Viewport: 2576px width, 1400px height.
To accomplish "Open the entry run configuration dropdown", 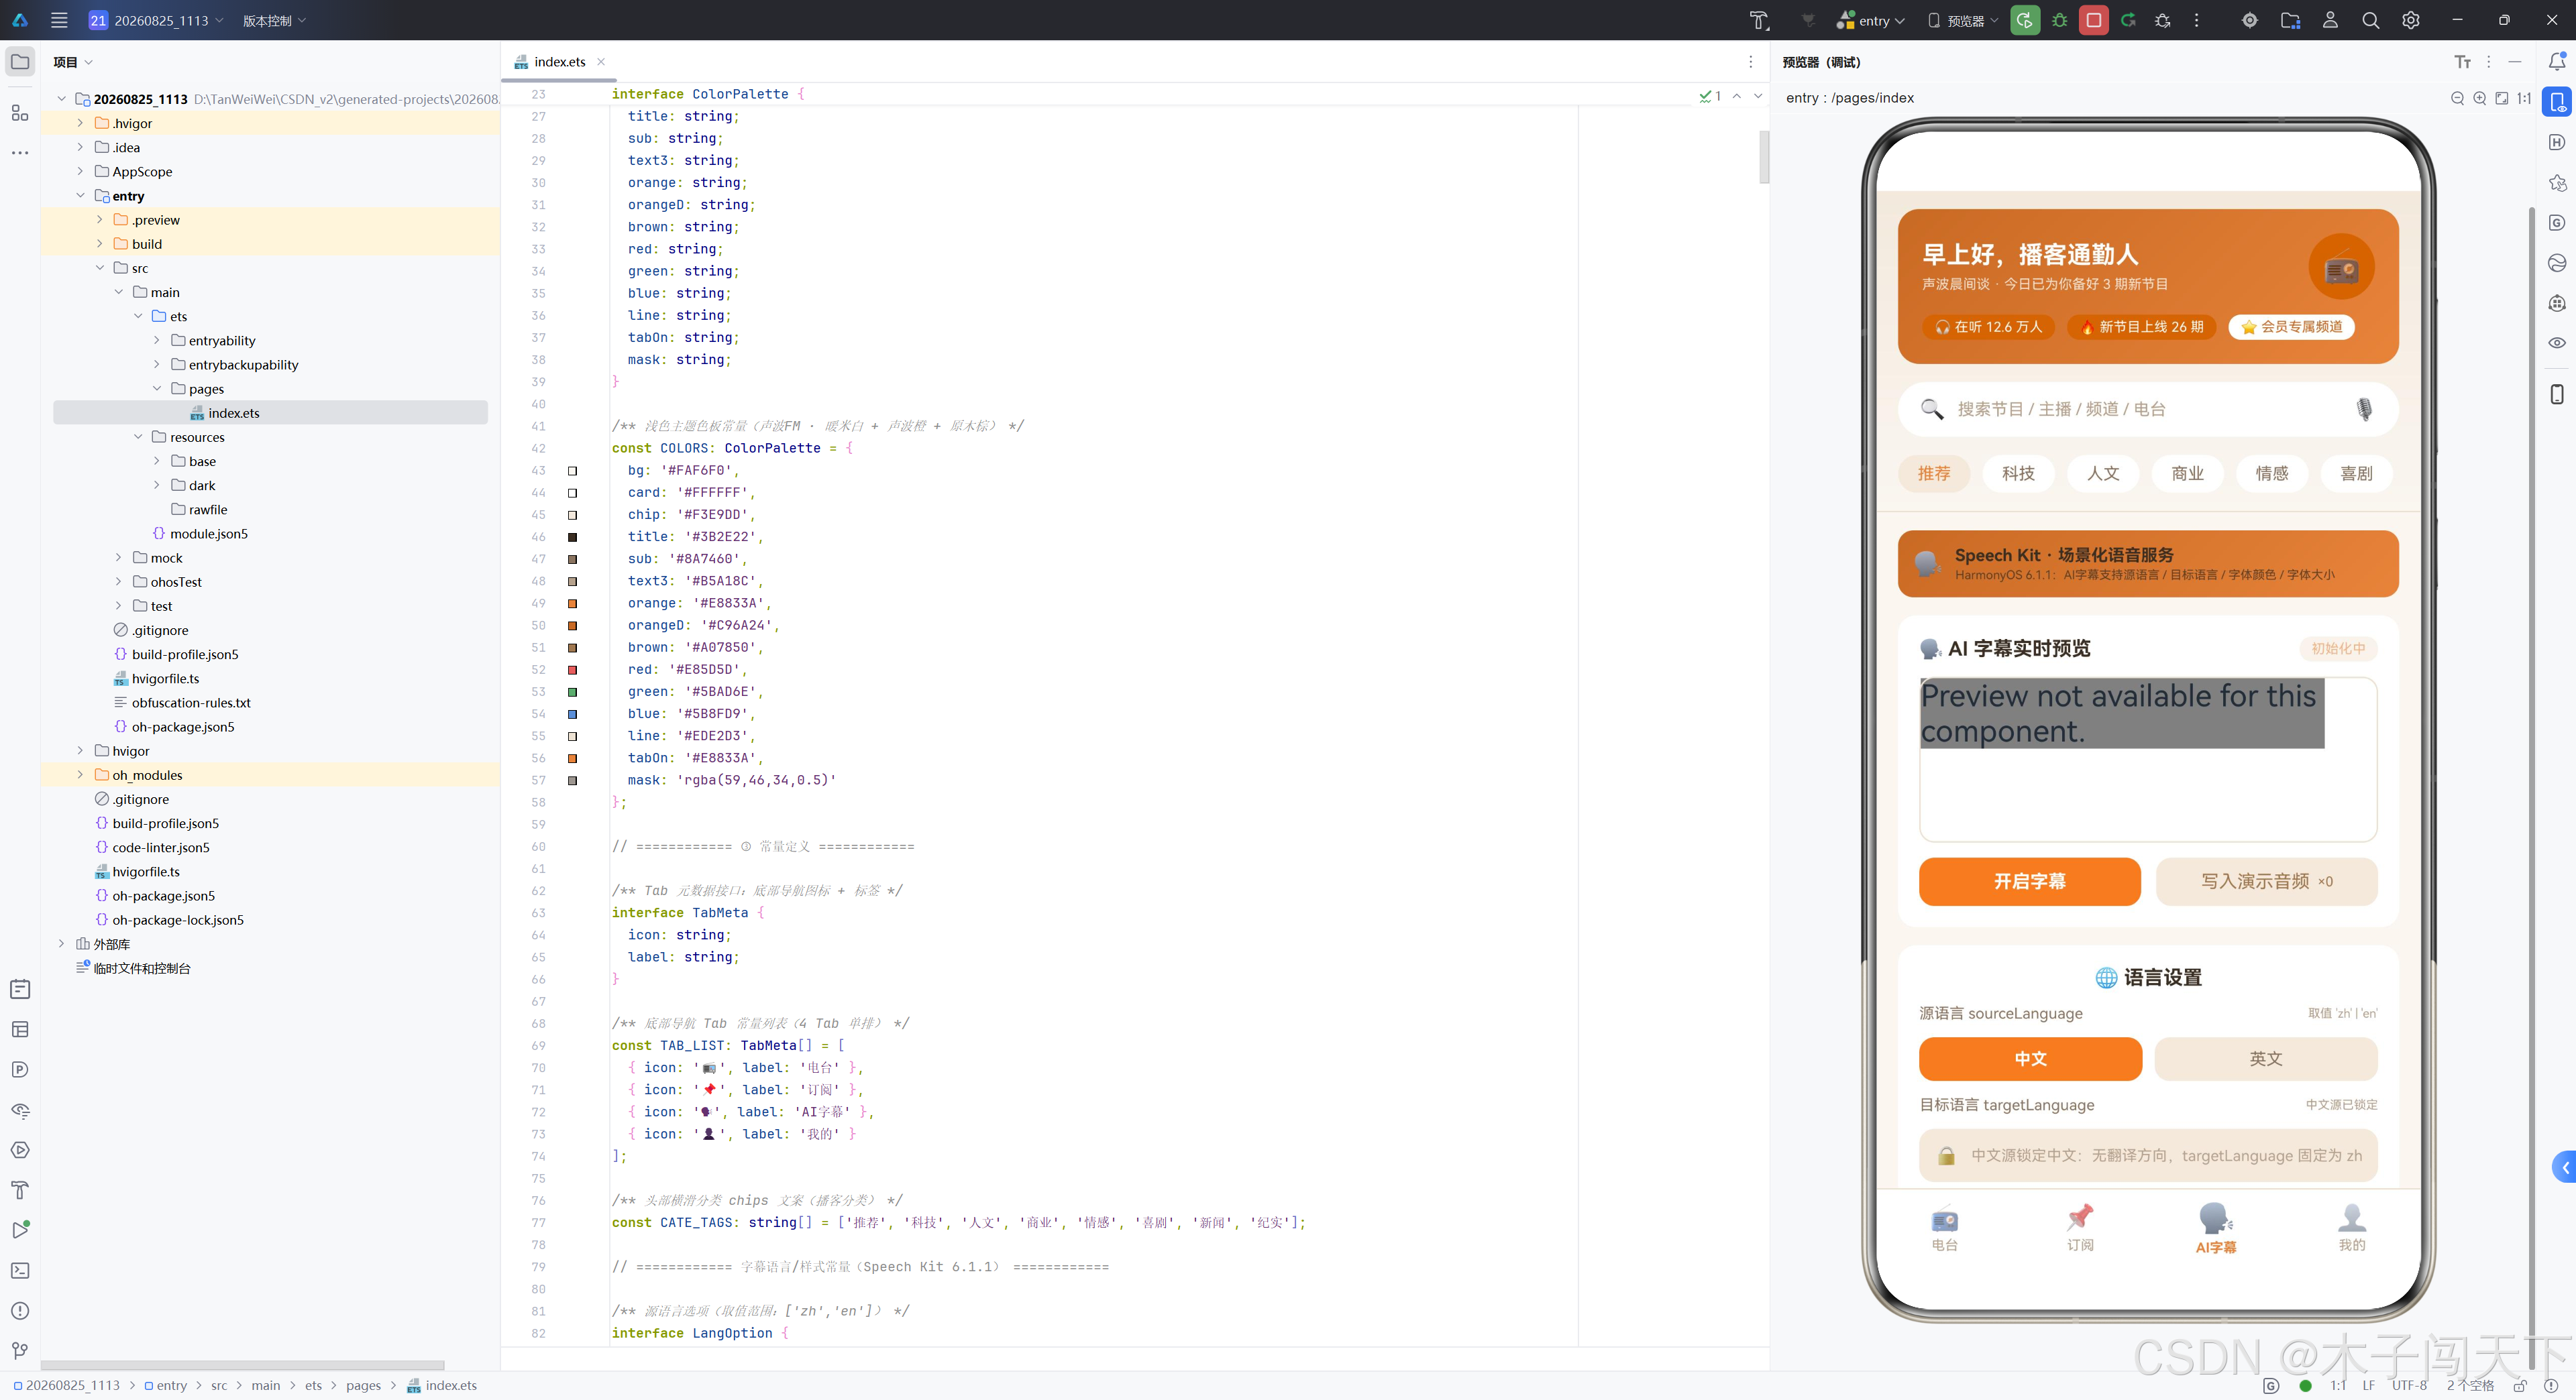I will click(x=1870, y=20).
